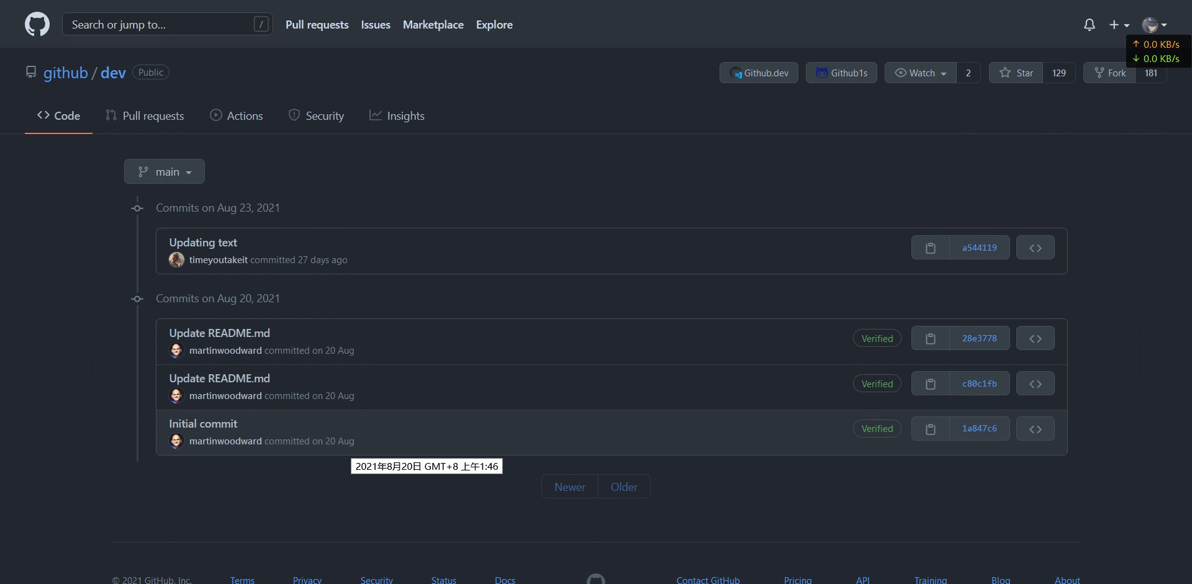View stargazers count 129

point(1059,73)
